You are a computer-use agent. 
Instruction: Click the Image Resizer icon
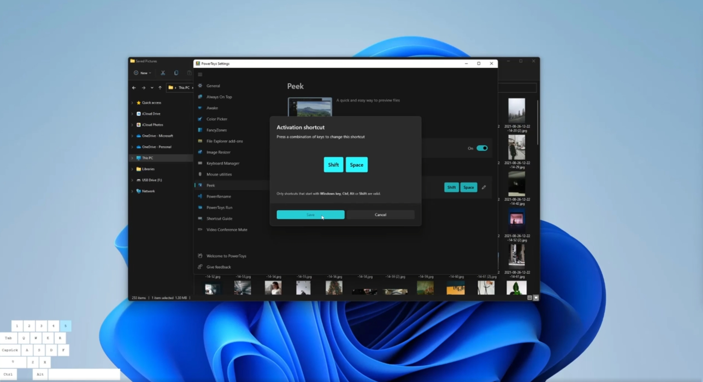point(200,152)
